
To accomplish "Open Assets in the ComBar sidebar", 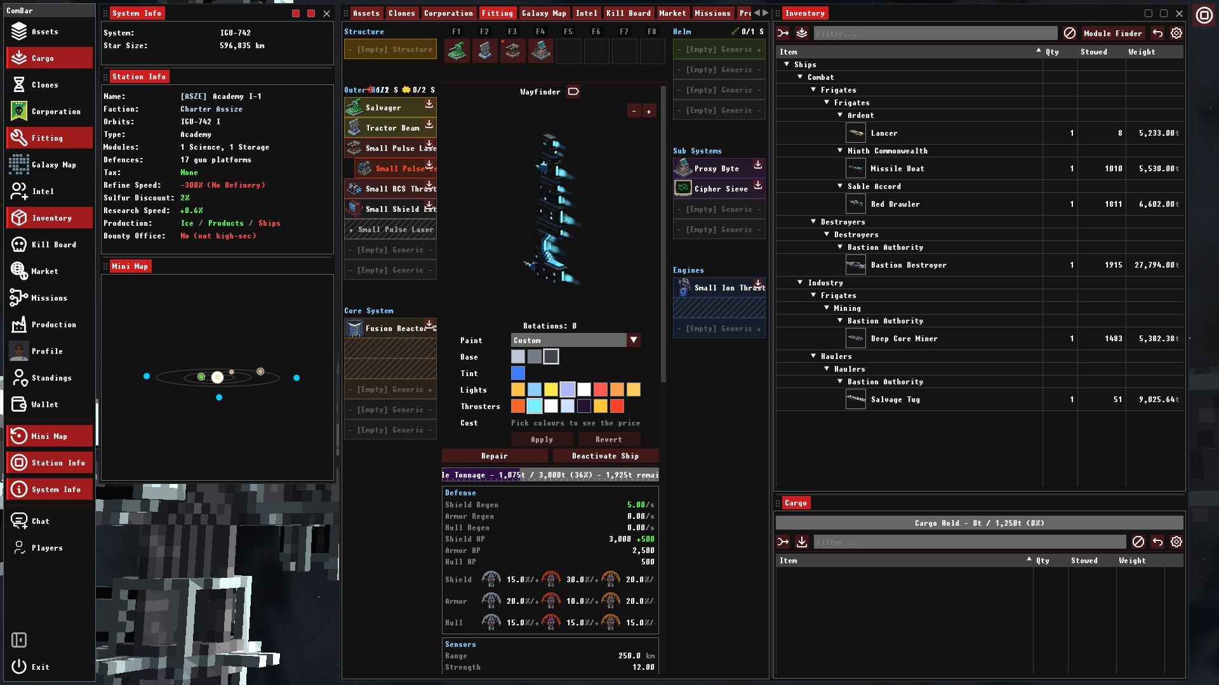I will click(50, 31).
